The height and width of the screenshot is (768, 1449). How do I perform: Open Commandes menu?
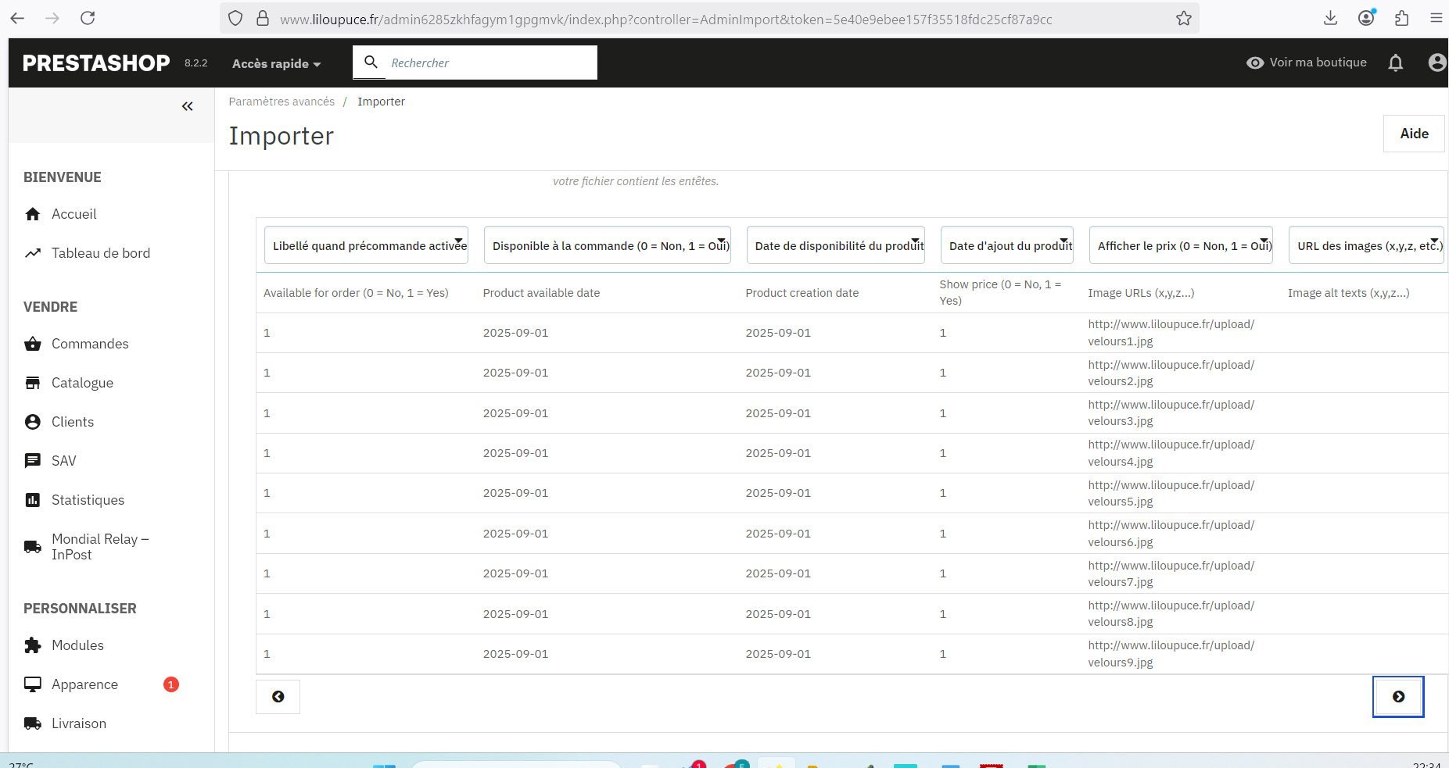point(89,344)
